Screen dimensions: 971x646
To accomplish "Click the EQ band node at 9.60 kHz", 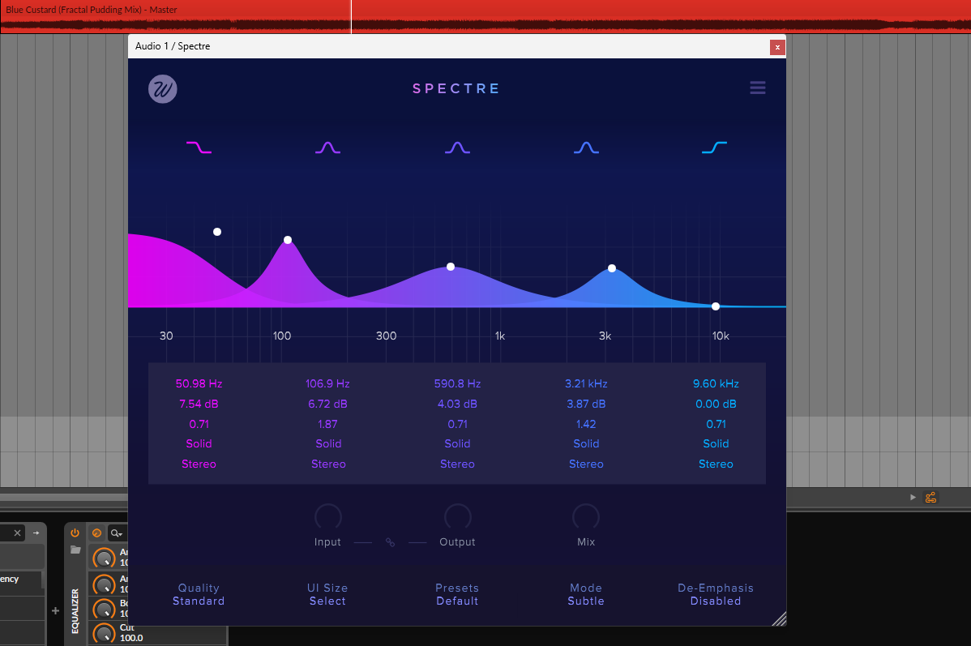I will pyautogui.click(x=715, y=306).
